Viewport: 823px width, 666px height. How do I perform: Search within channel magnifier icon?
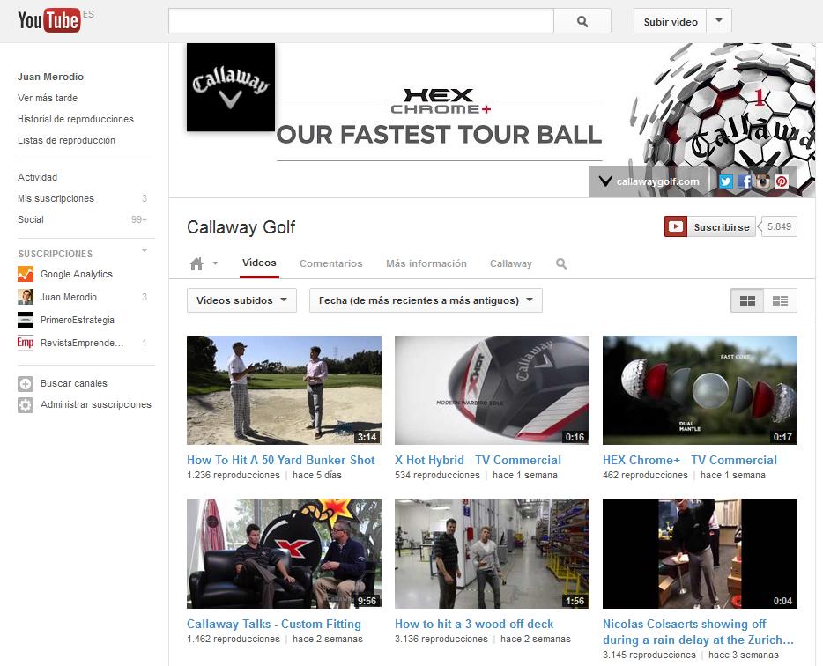[561, 263]
